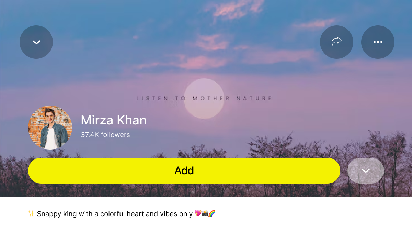Click the Mirza Khan display name

coord(114,120)
